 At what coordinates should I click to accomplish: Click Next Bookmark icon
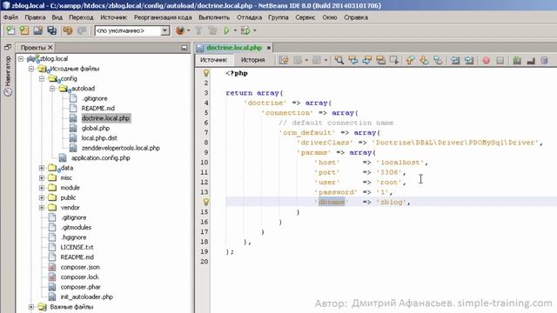[424, 60]
